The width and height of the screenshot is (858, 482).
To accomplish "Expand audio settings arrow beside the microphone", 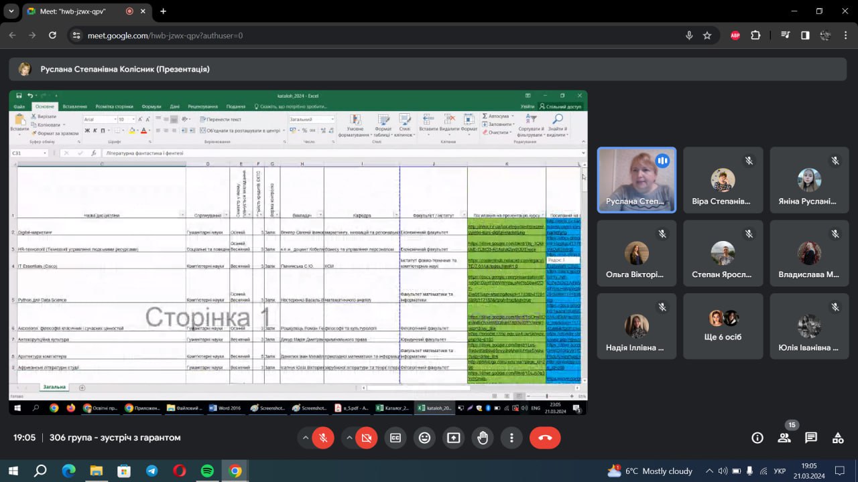I will 306,438.
